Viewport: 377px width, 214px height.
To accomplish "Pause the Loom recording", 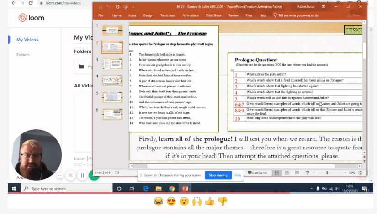I will coord(82,175).
